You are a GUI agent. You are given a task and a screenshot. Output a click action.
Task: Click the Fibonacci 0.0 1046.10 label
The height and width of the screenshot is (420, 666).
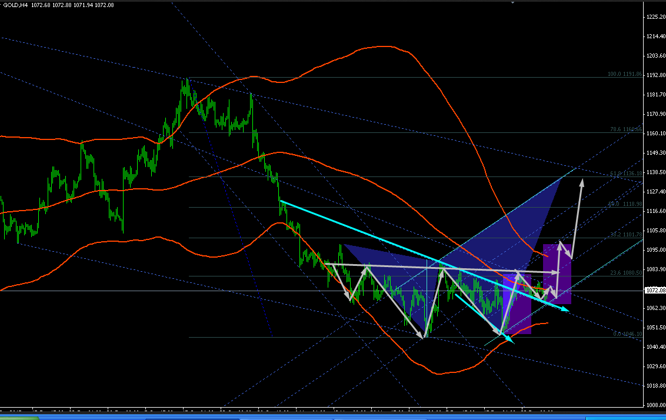coord(627,334)
